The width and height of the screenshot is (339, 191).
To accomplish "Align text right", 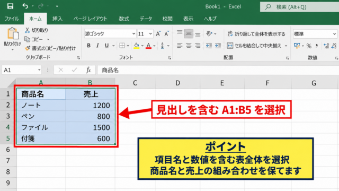I will point(198,46).
